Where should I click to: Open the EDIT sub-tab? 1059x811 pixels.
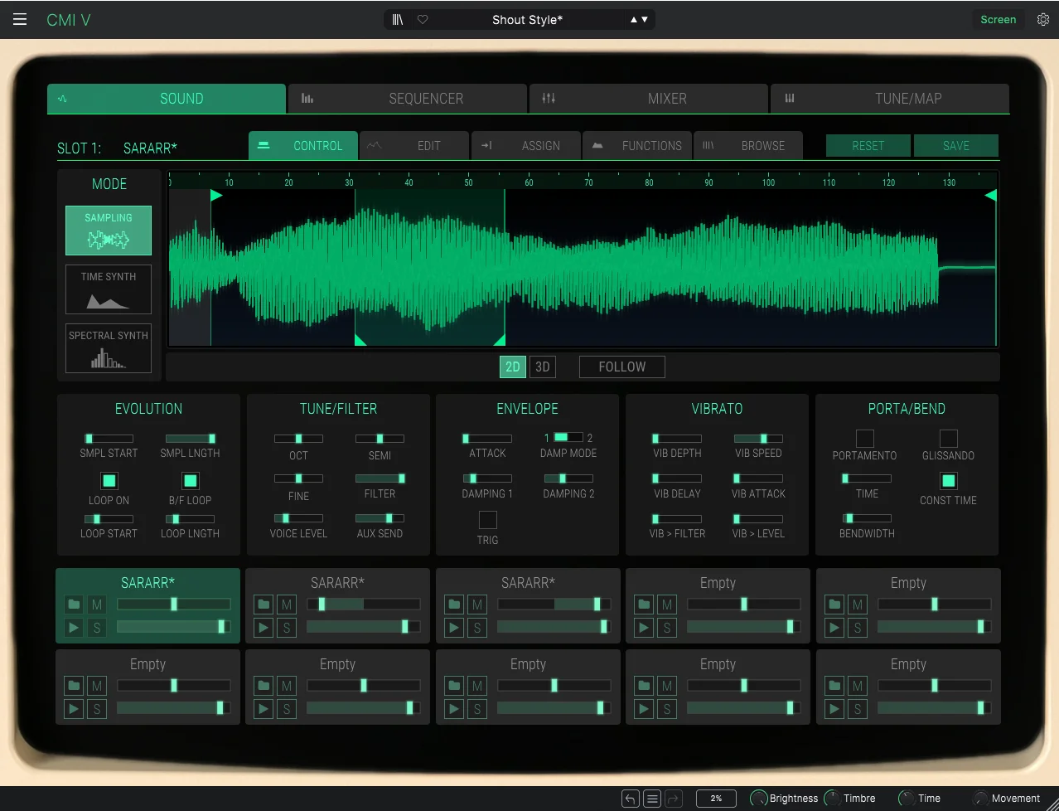click(414, 145)
